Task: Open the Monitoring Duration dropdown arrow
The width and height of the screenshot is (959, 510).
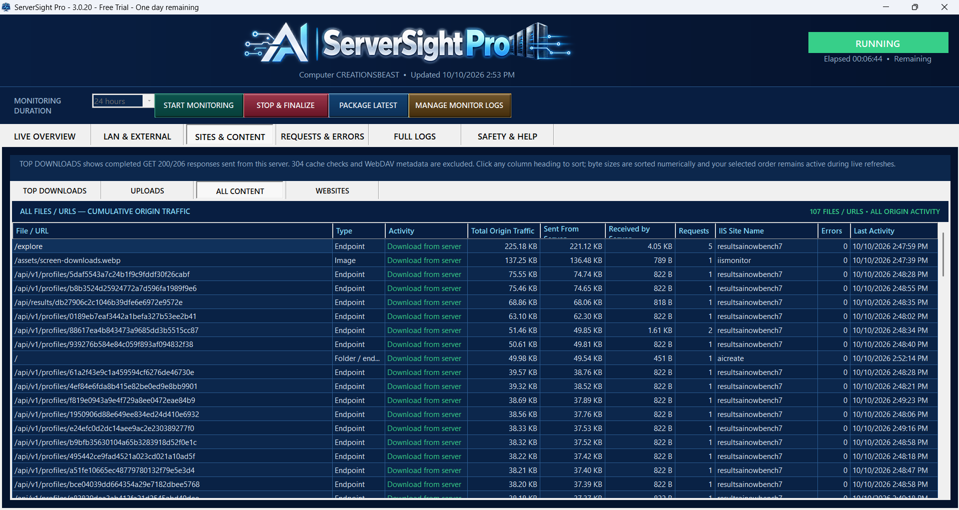Action: pyautogui.click(x=149, y=101)
